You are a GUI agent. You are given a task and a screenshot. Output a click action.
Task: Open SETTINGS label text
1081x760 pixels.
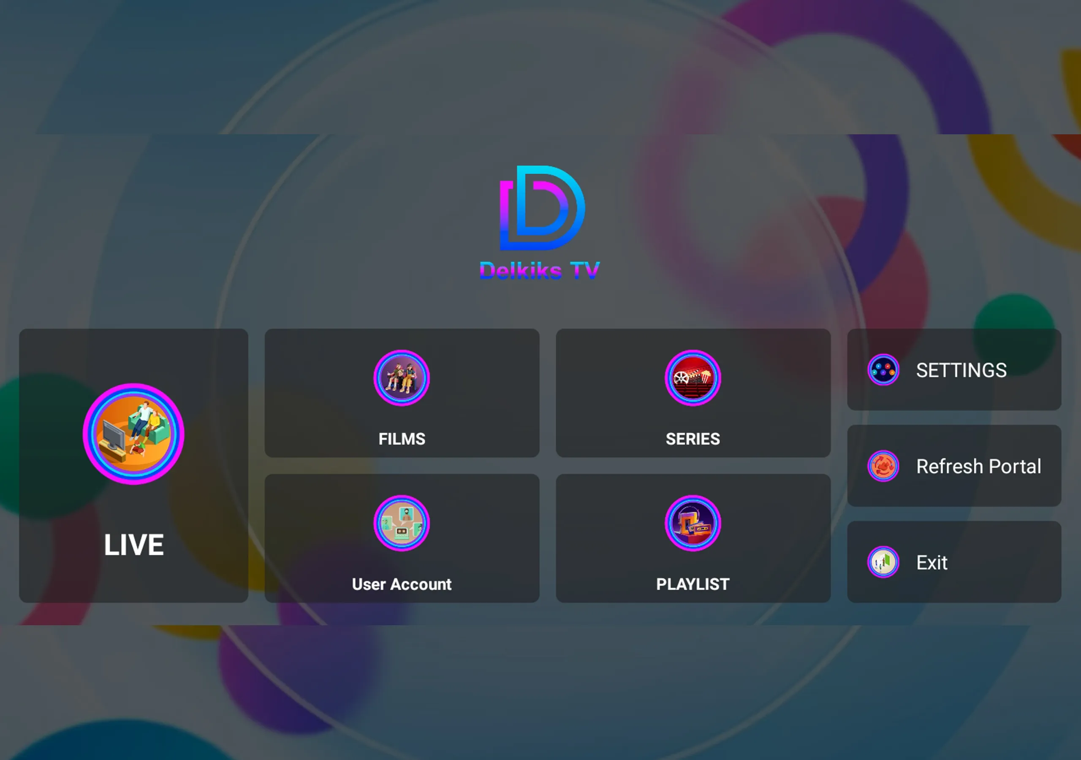[961, 371]
